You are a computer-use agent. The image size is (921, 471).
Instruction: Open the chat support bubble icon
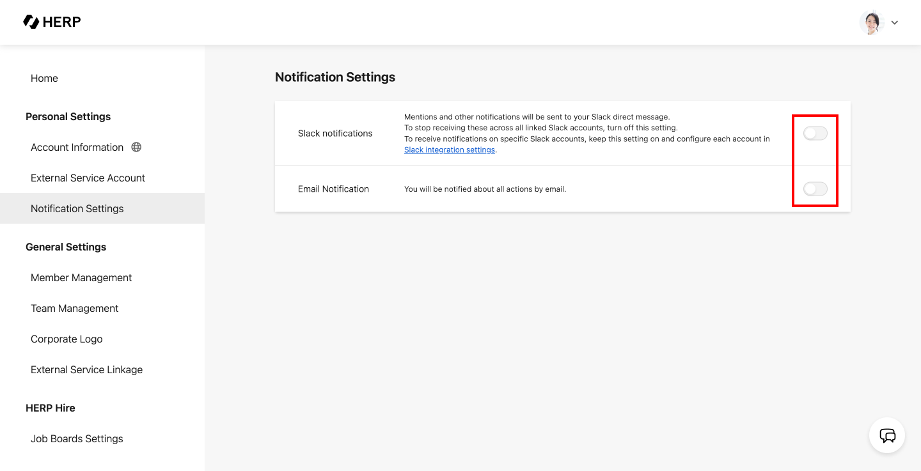point(887,436)
